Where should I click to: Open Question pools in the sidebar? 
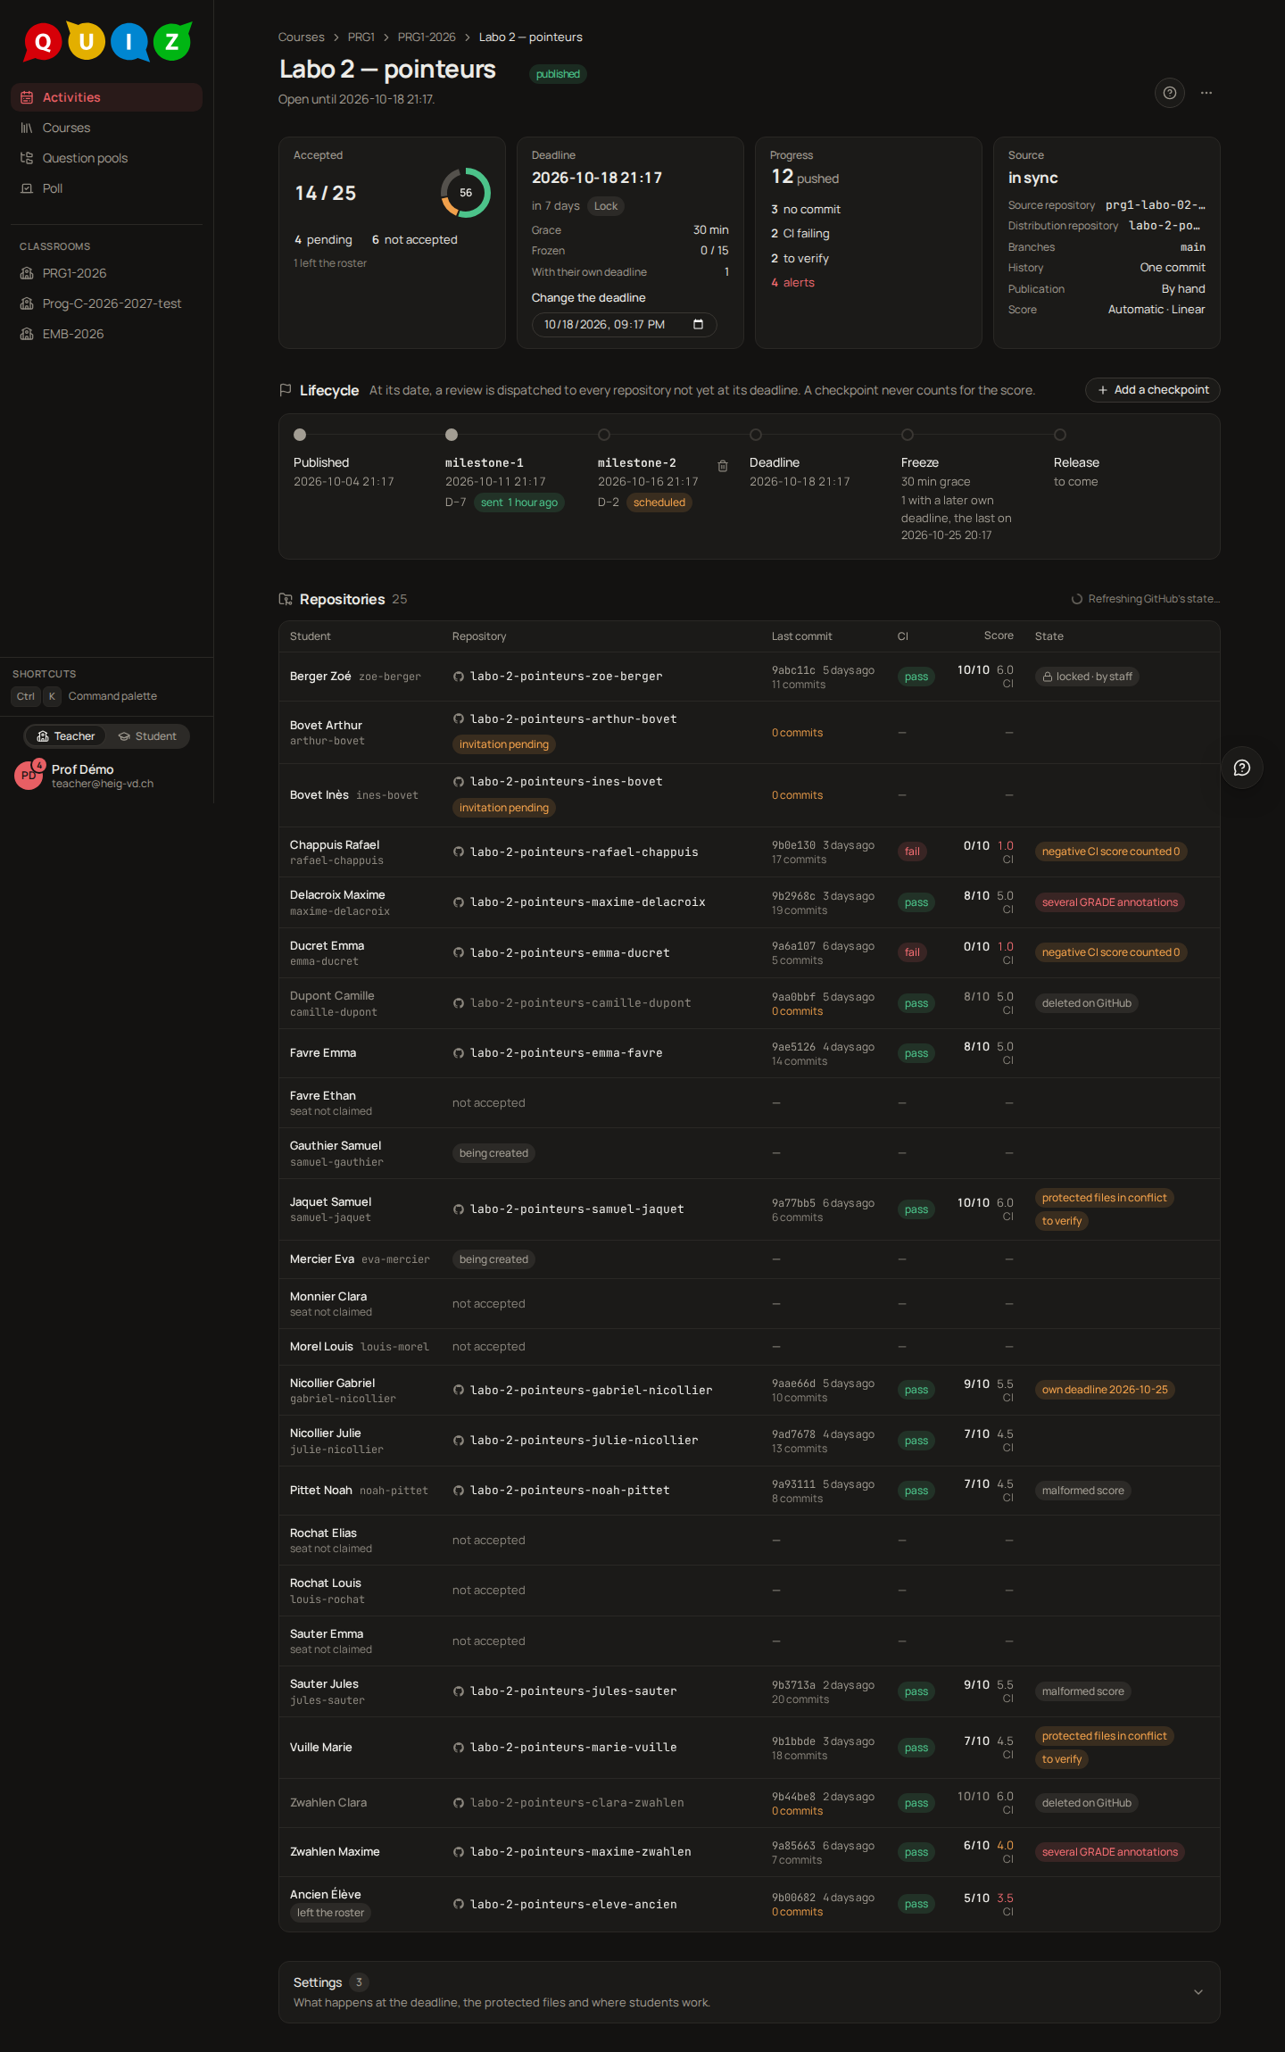(x=107, y=158)
